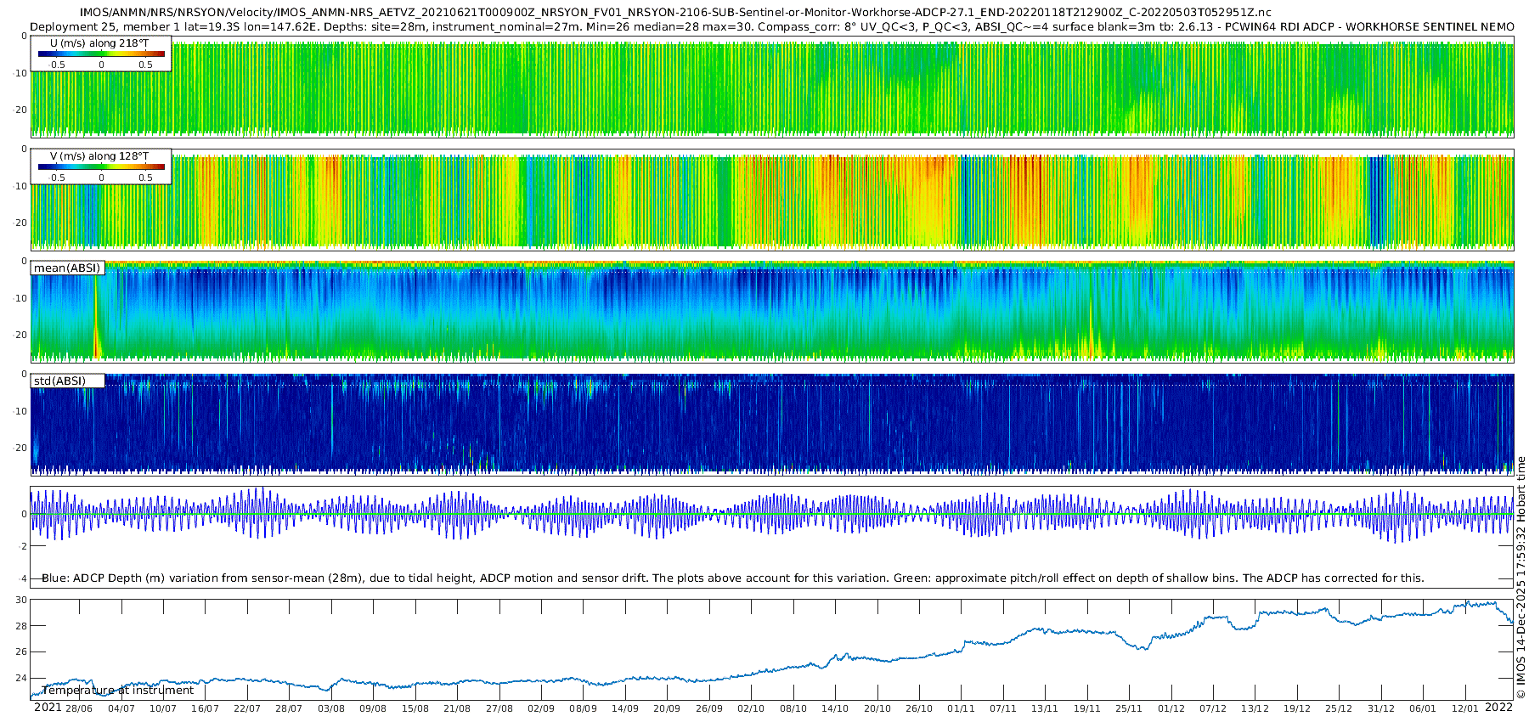
Task: Click the 25/11 date tick label
Action: pos(1128,708)
